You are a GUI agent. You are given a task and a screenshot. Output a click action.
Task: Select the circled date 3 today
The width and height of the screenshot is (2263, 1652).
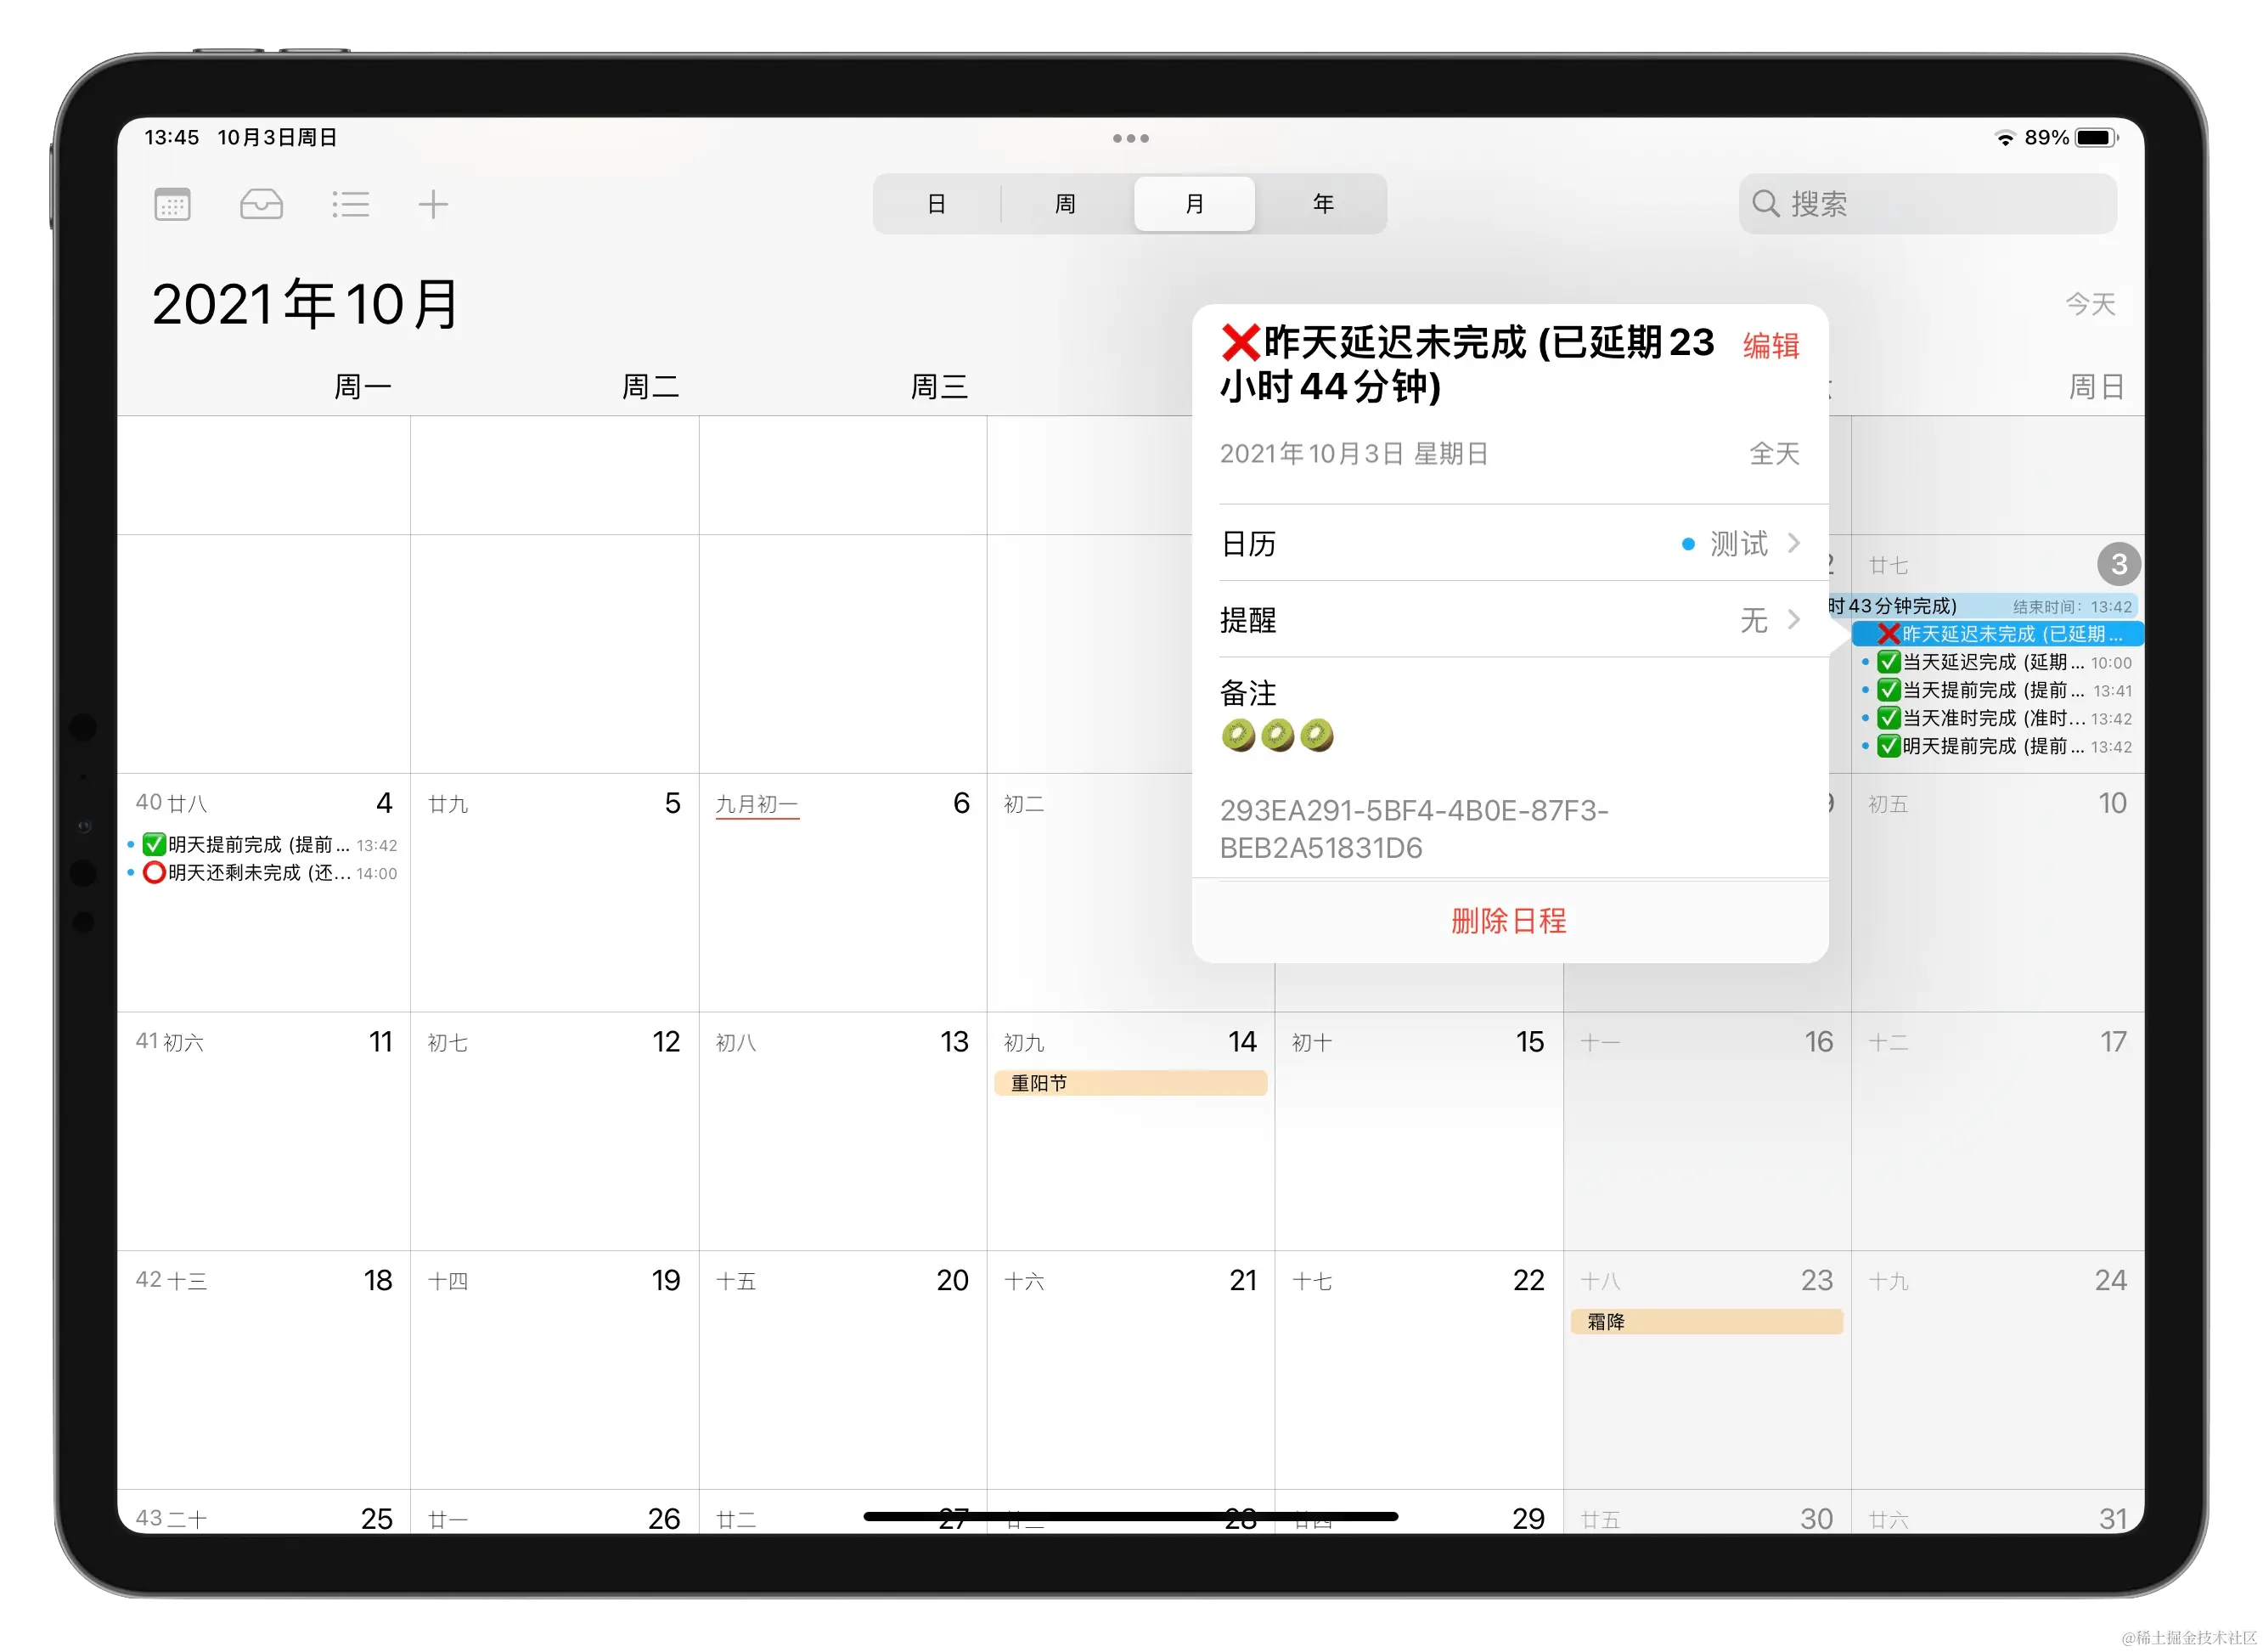point(2118,565)
